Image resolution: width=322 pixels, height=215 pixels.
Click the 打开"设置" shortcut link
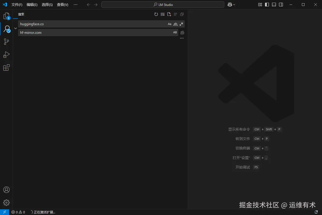(x=241, y=158)
